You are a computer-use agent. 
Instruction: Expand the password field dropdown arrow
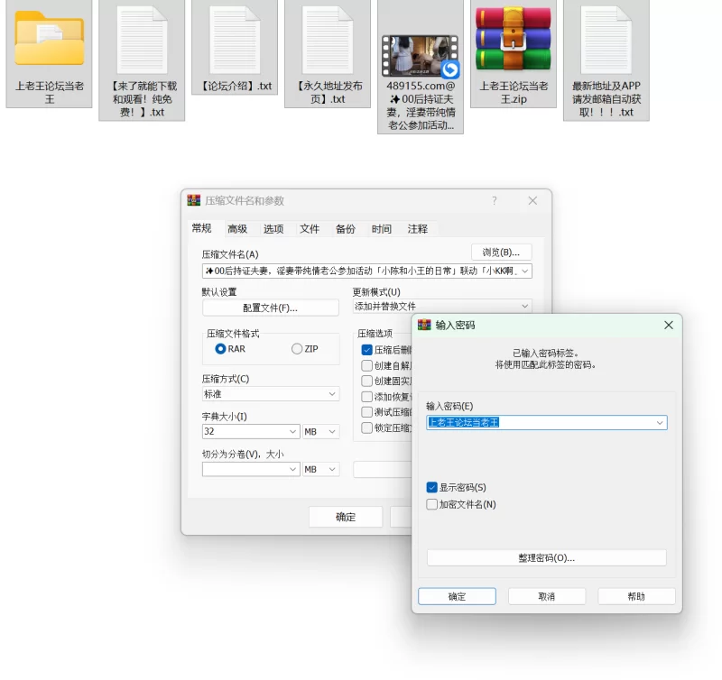click(x=660, y=422)
